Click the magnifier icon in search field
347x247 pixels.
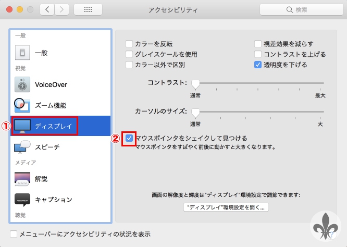290,9
